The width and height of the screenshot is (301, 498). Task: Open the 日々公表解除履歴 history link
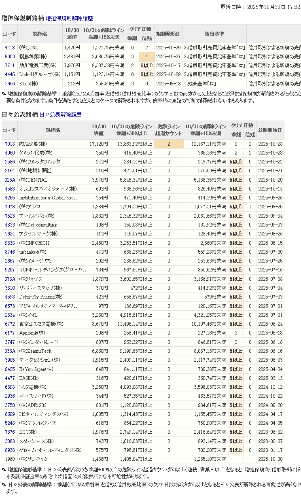point(61,114)
